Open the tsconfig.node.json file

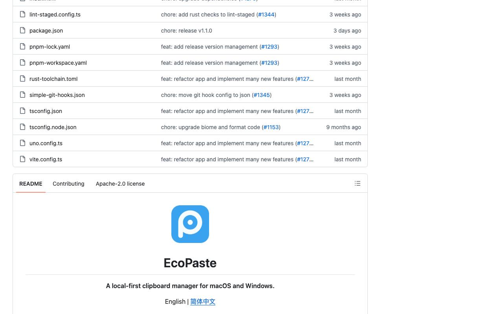pyautogui.click(x=53, y=127)
